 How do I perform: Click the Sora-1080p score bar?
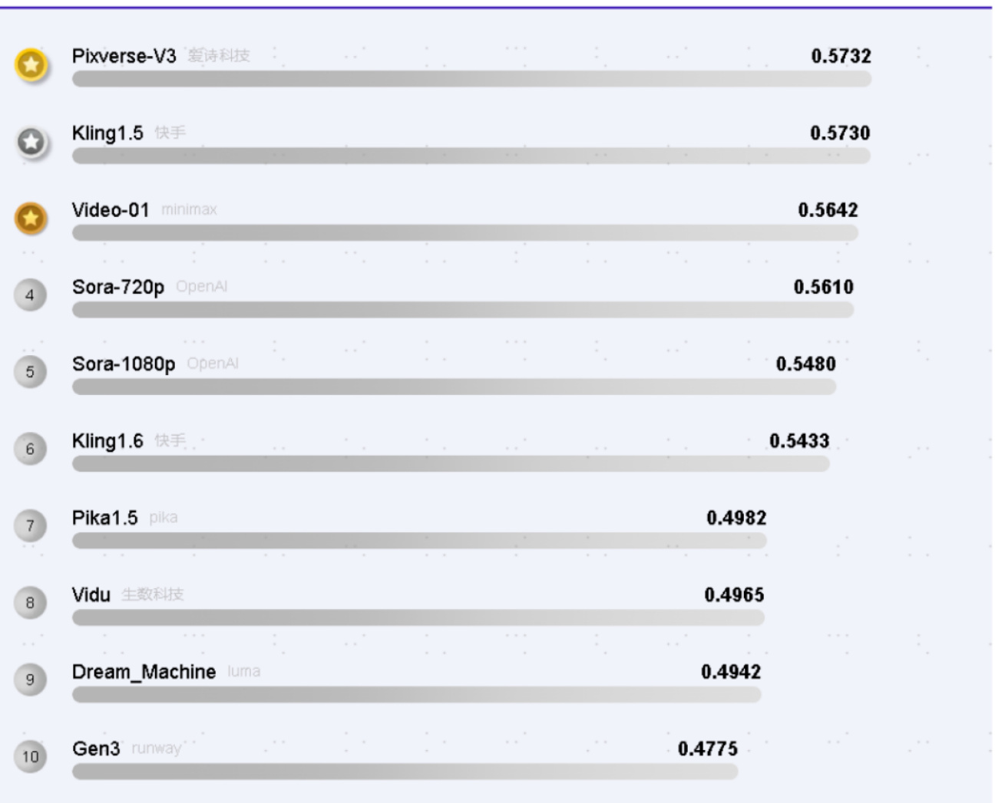[453, 387]
